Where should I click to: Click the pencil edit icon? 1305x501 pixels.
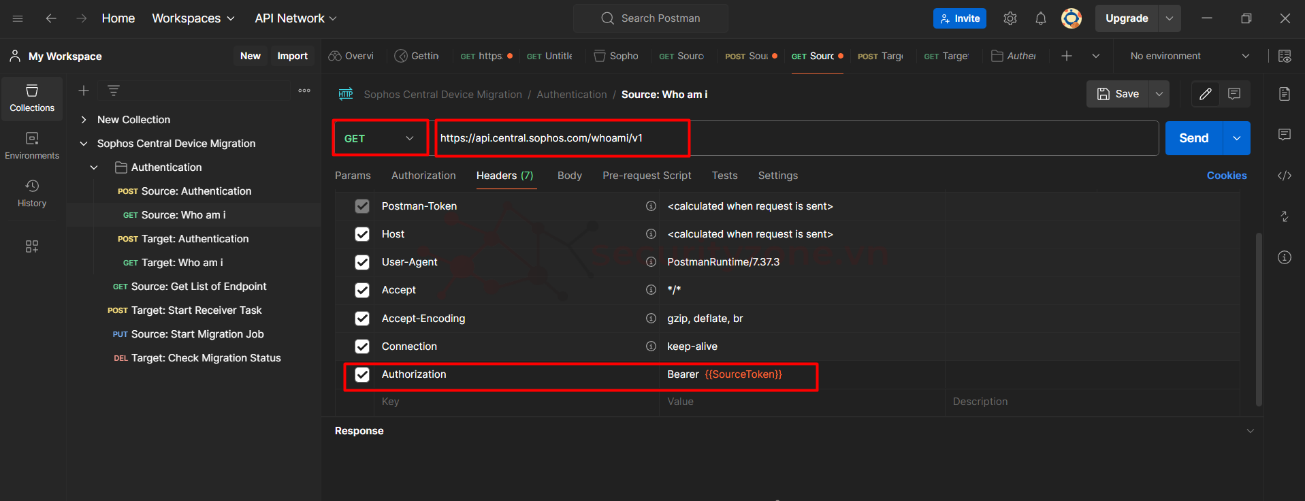(x=1206, y=94)
